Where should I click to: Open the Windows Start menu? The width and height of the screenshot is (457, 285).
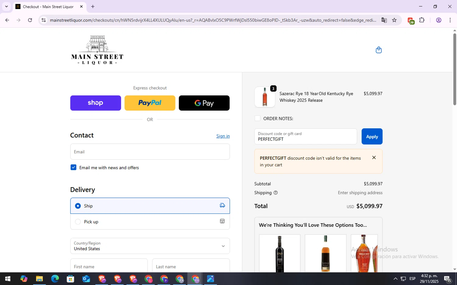click(8, 279)
